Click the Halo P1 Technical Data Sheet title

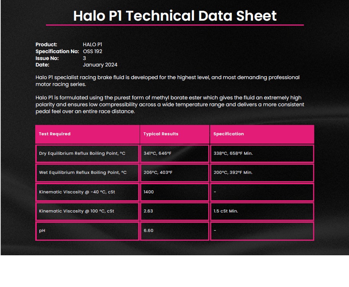(175, 16)
